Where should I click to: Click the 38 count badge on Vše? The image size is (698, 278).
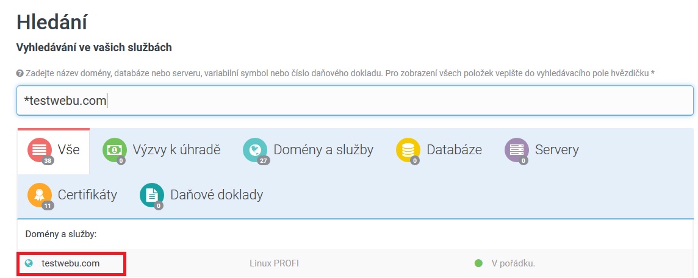[48, 161]
